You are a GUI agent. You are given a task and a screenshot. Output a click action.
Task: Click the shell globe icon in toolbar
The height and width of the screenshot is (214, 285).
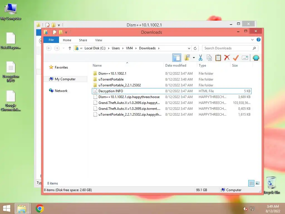pyautogui.click(x=256, y=58)
